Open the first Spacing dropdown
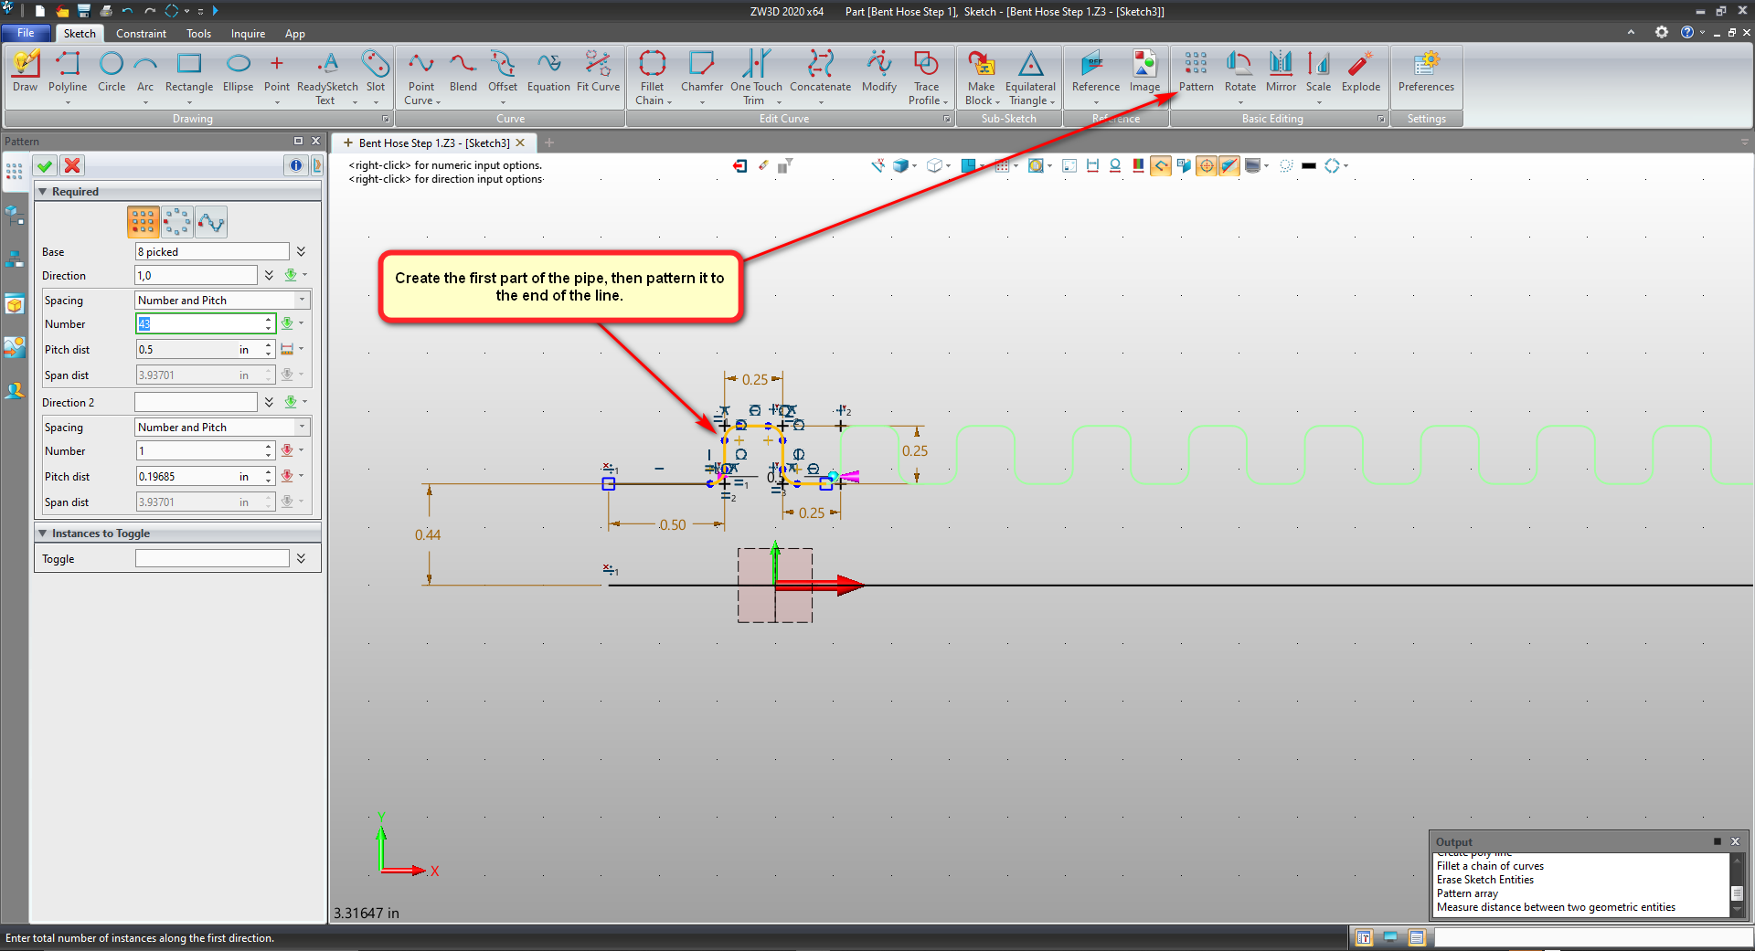Image resolution: width=1755 pixels, height=951 pixels. [x=222, y=301]
